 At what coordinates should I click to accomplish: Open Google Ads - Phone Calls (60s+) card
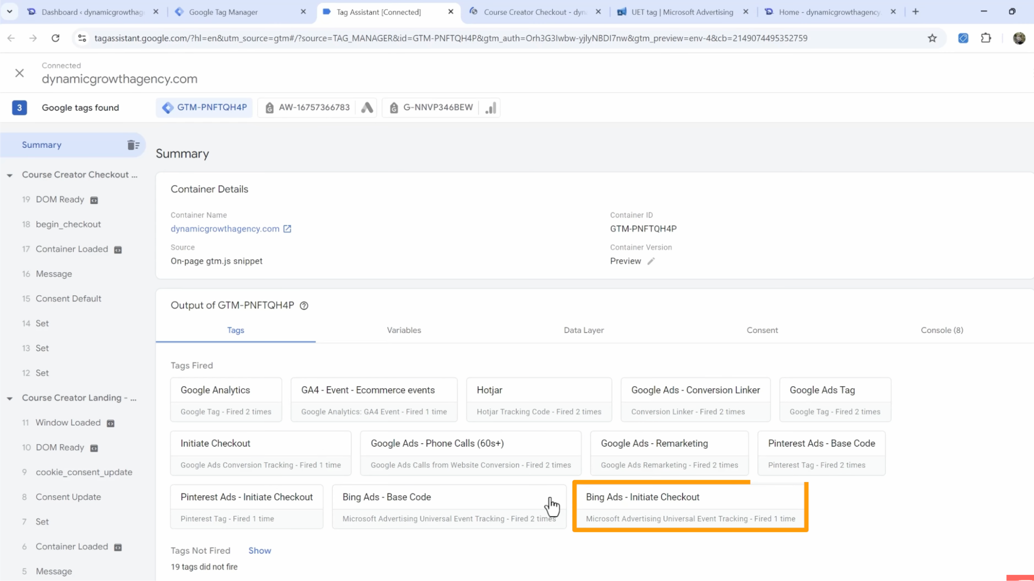471,453
